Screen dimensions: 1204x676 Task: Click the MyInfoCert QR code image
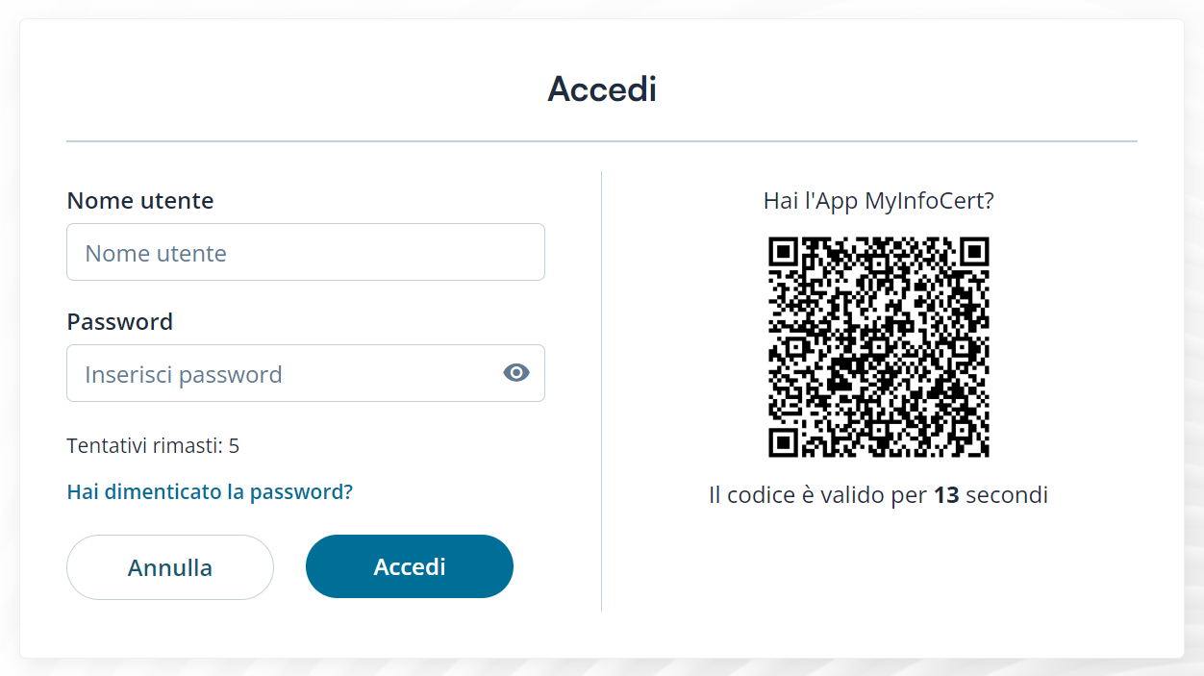[878, 347]
